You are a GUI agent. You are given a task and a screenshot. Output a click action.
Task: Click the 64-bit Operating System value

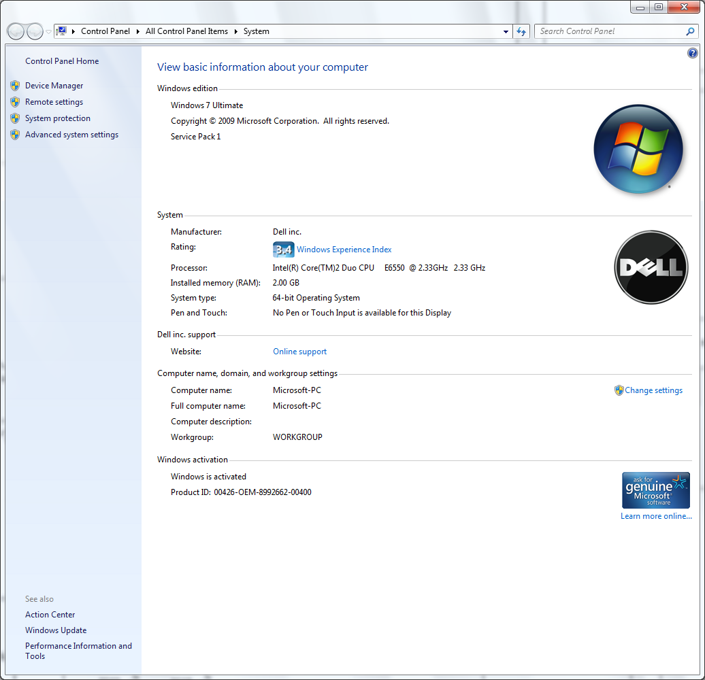click(316, 298)
